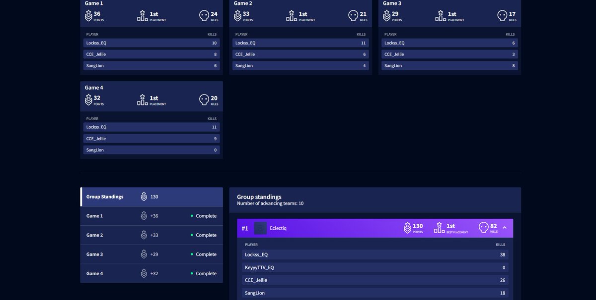Click the Game 2 points badge icon
596x300 pixels.
point(237,16)
